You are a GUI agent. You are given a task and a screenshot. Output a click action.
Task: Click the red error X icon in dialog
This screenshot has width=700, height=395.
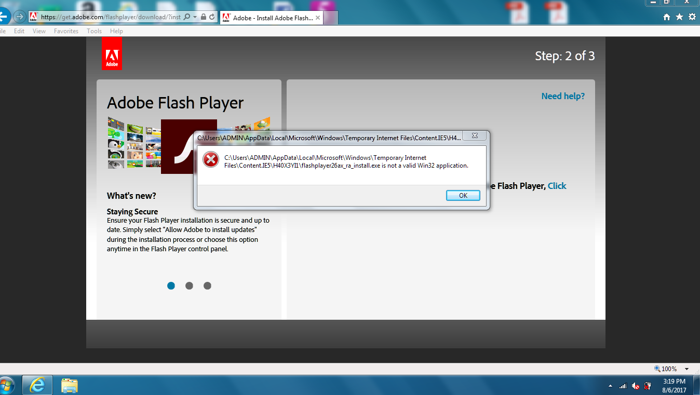click(x=210, y=160)
